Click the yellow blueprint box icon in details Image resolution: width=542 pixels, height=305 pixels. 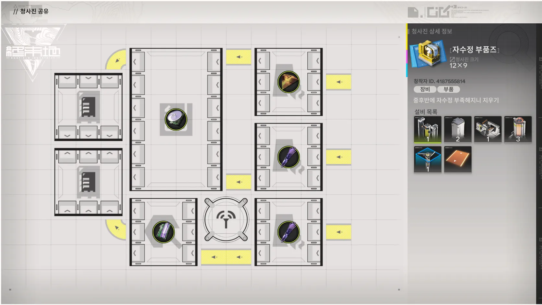point(427,53)
